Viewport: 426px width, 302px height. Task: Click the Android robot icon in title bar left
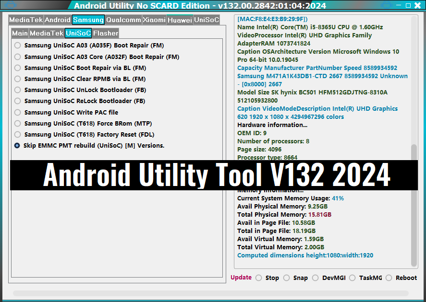(11, 5)
